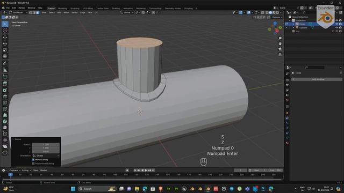Screen dimensions: 344x193
Task: Expand the Cylinder item in outliner
Action: [293, 28]
